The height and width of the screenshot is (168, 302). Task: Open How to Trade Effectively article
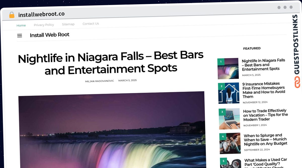pyautogui.click(x=265, y=115)
